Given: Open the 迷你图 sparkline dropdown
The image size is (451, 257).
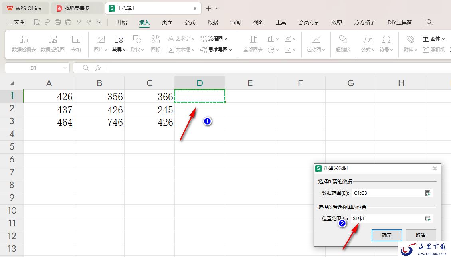Looking at the screenshot, I should [x=316, y=43].
